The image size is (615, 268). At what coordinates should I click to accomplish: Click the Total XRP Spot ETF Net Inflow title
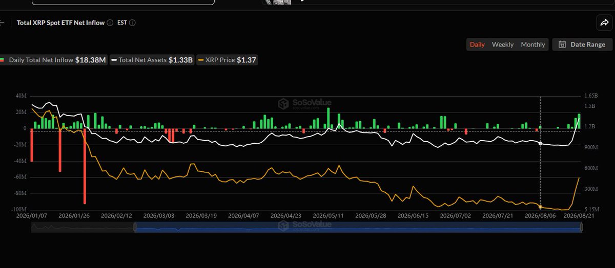pos(60,23)
